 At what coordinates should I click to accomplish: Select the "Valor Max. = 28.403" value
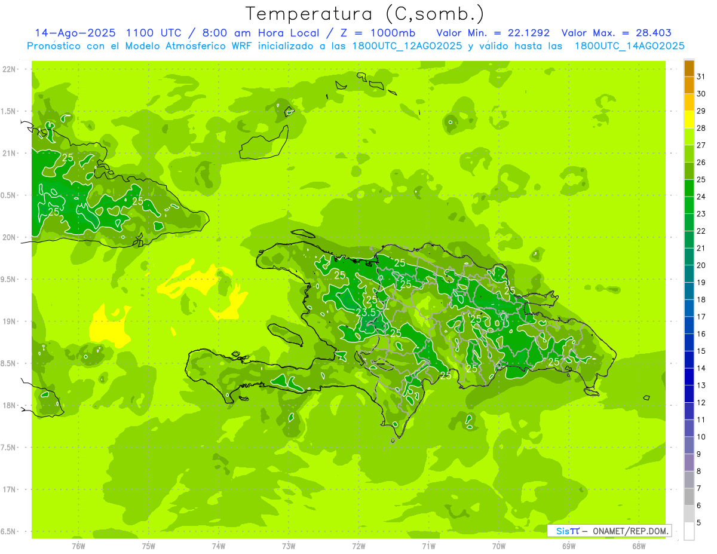617,33
